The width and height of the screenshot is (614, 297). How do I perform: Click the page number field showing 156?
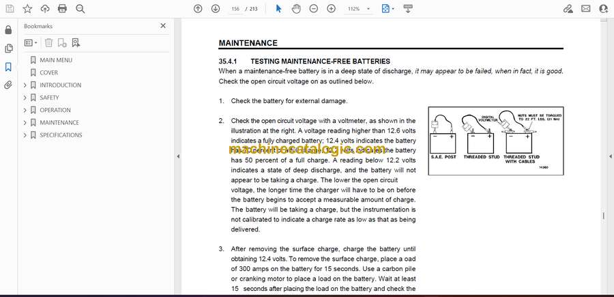coord(235,9)
